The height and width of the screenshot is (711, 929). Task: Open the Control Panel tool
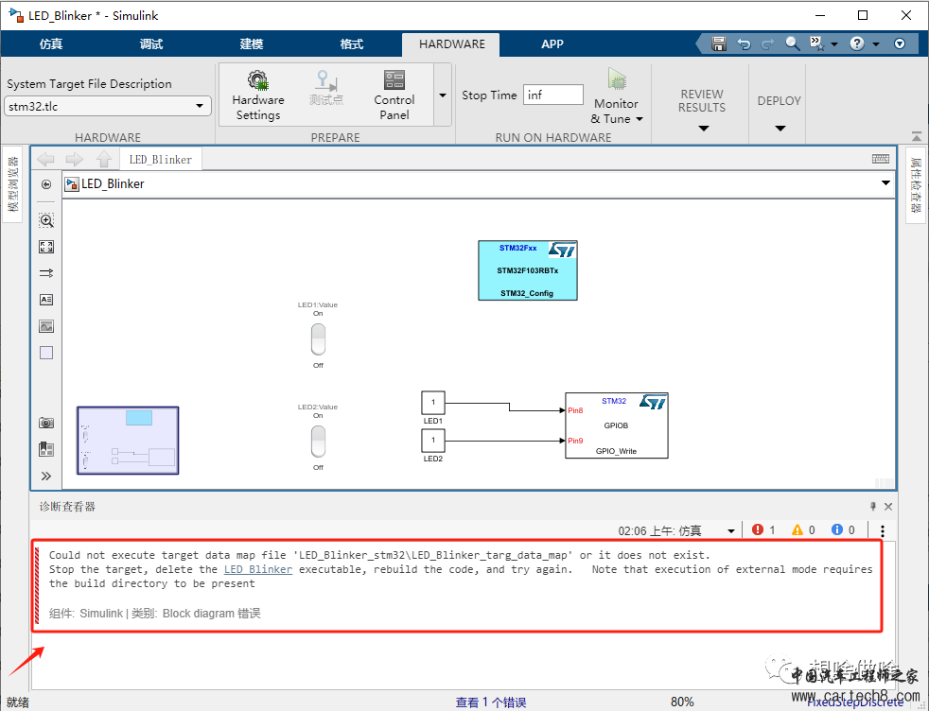[x=394, y=95]
